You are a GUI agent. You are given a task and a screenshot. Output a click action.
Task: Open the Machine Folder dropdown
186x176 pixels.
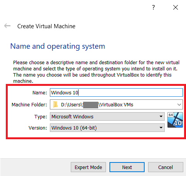click(179, 104)
